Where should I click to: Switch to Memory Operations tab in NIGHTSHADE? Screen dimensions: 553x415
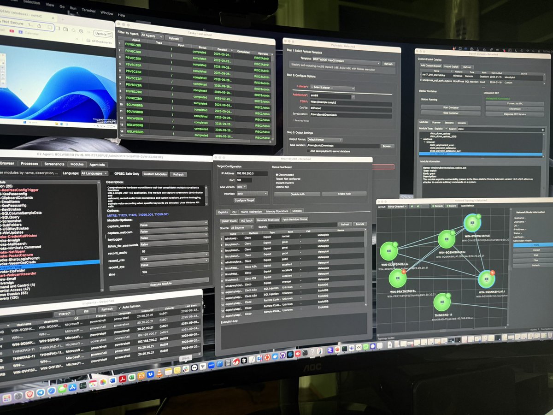point(277,211)
